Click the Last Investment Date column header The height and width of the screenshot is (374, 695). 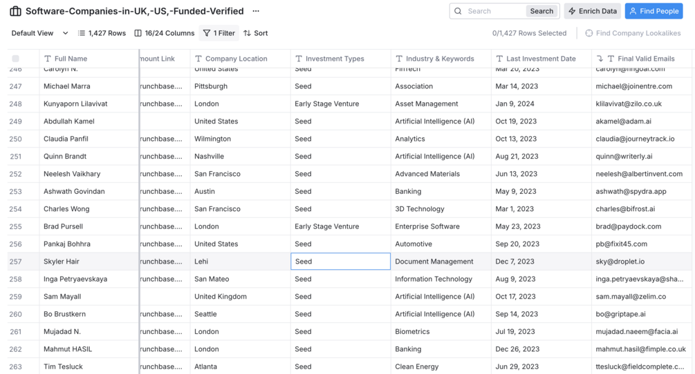pyautogui.click(x=540, y=59)
